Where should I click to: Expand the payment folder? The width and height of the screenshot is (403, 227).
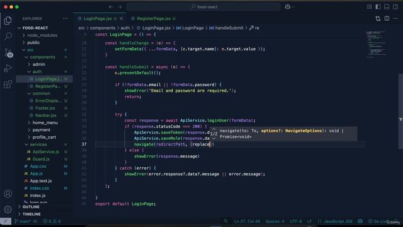(42, 130)
